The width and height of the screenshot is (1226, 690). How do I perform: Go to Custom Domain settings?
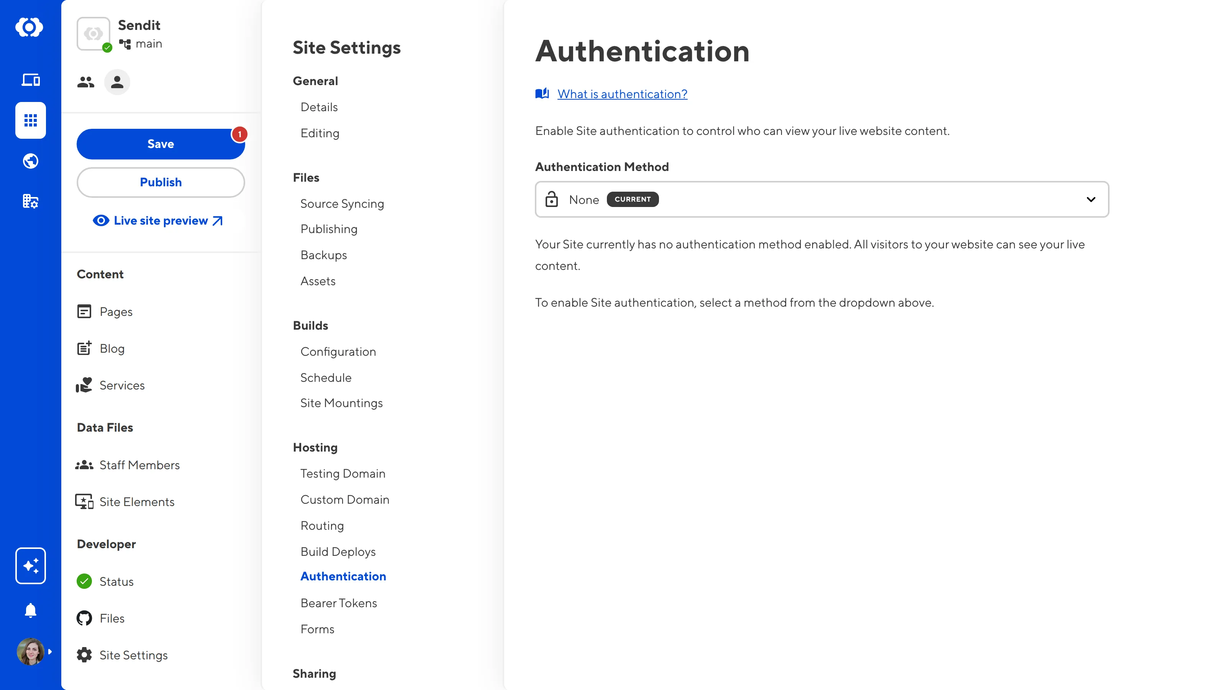(344, 499)
